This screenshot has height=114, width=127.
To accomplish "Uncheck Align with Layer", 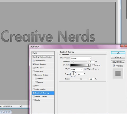I will 85,69.
